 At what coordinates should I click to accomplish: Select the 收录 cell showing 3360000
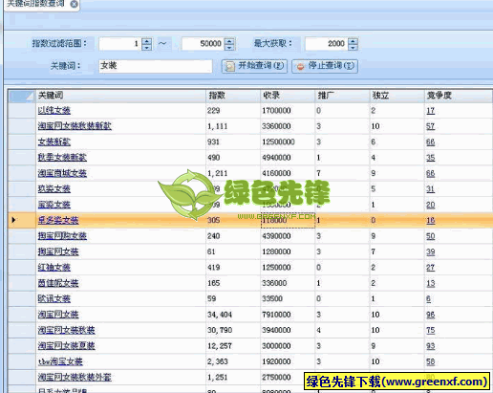(288, 126)
